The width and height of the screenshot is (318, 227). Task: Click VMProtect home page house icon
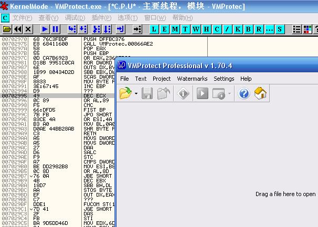coord(260,93)
